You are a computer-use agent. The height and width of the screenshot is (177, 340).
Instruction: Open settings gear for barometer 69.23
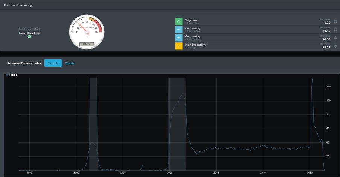(x=335, y=46)
